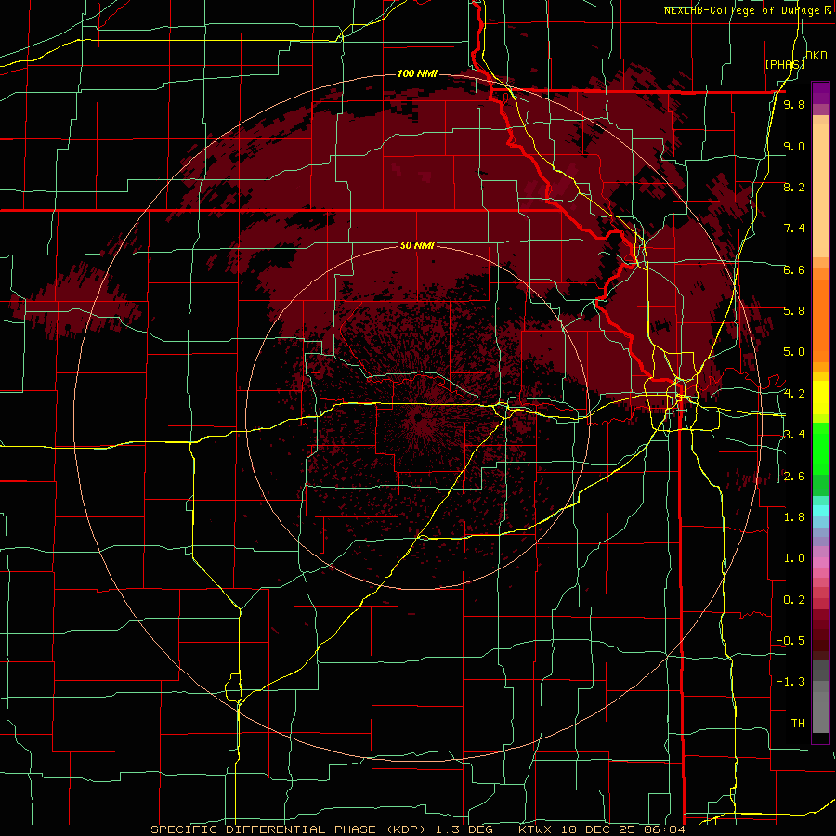
Task: Click the 5.8 scale value
Action: [x=794, y=311]
